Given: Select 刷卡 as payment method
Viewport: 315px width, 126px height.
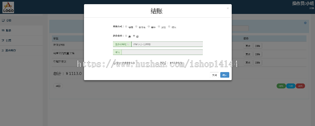Looking at the screenshot, I should [149, 26].
